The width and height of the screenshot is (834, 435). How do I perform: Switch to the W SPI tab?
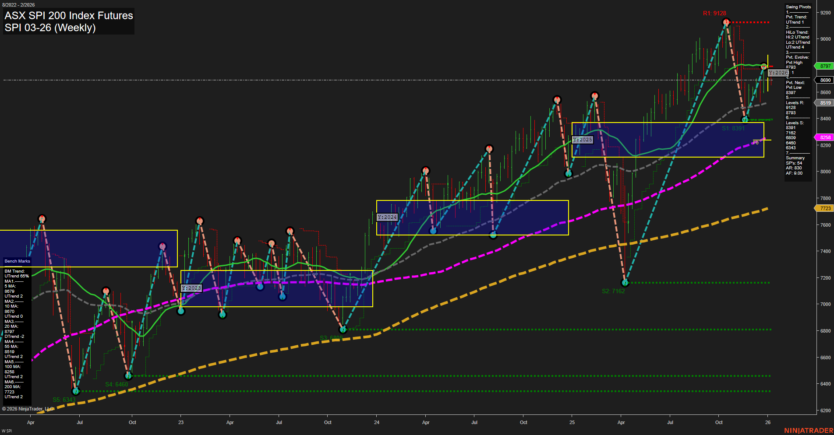(x=6, y=431)
